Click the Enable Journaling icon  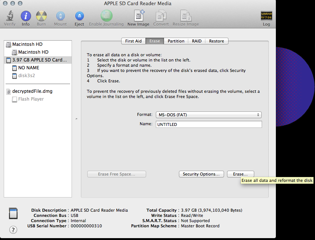pyautogui.click(x=106, y=16)
